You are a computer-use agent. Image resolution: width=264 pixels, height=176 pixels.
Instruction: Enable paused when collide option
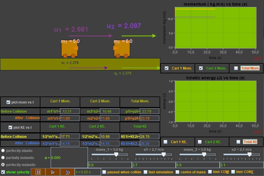tap(104, 172)
